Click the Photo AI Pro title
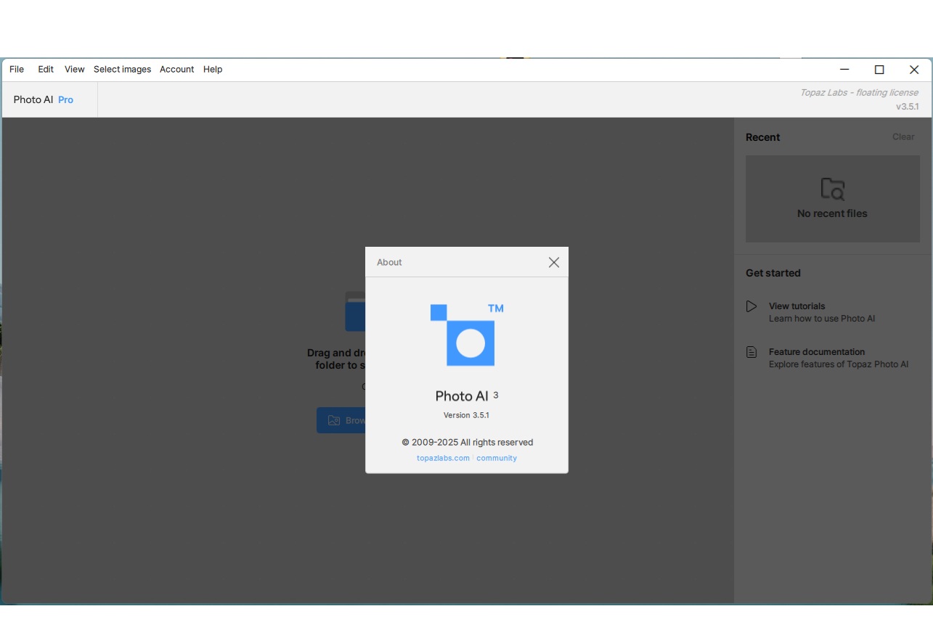 [x=44, y=100]
